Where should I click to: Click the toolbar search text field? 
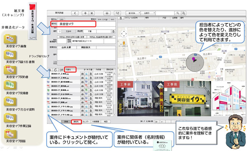point(165,13)
